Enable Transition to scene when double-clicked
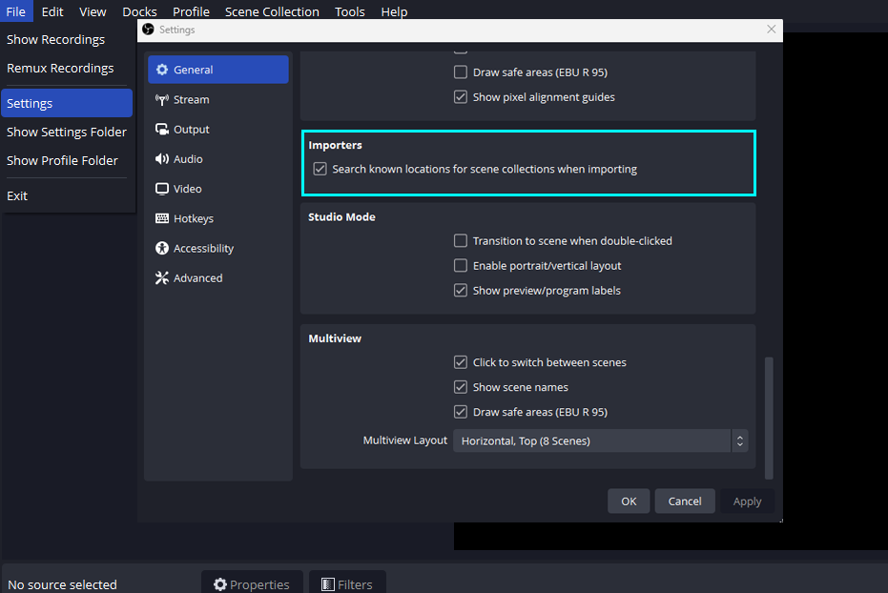 461,240
